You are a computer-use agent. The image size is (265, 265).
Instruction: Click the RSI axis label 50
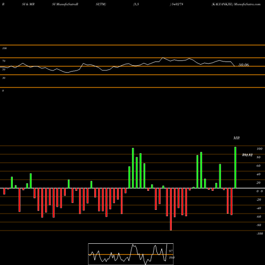4,69
